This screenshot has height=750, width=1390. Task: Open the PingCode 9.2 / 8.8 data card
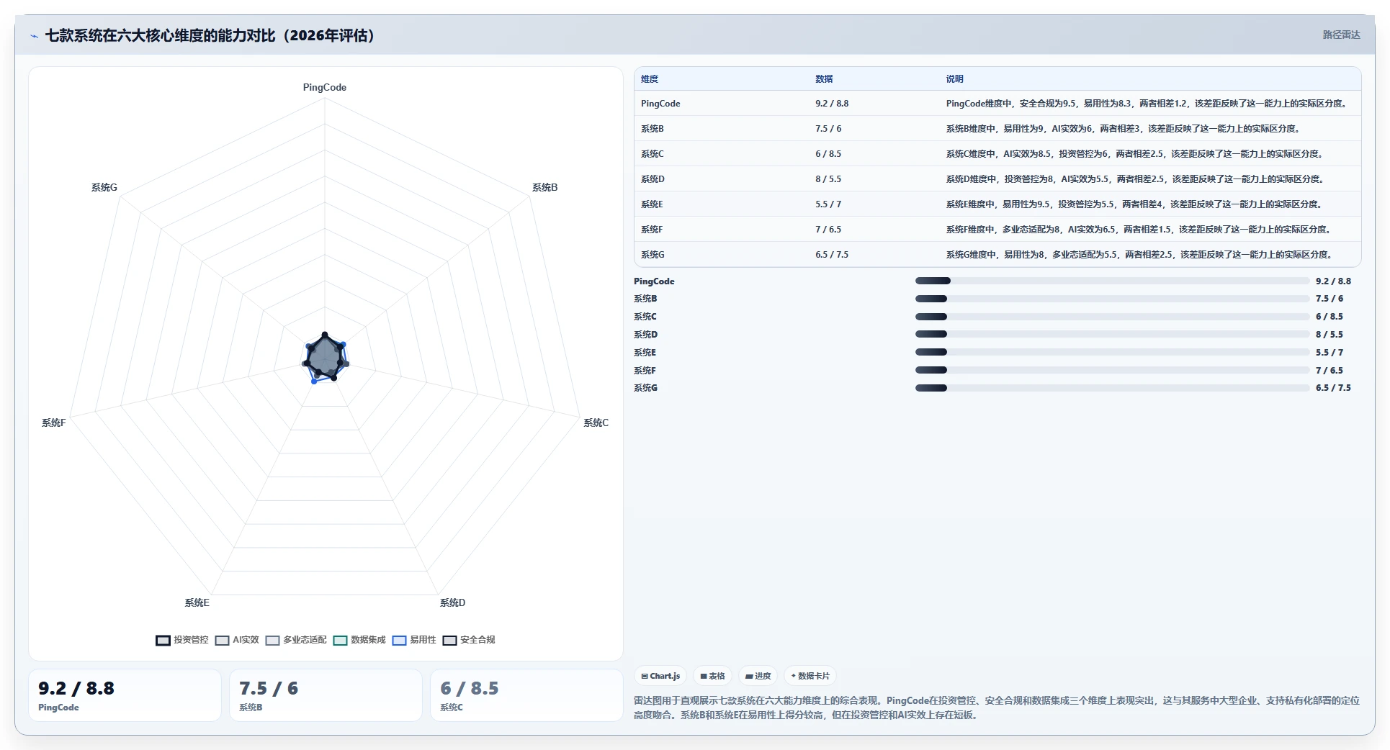pos(125,695)
